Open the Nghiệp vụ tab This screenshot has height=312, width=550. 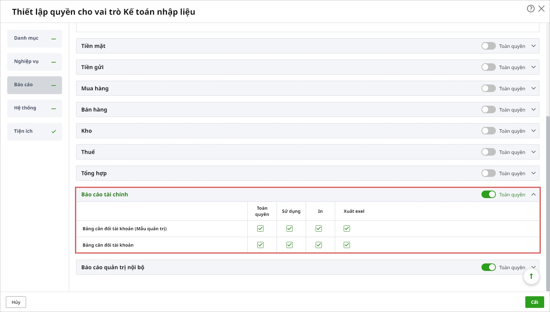coord(26,62)
